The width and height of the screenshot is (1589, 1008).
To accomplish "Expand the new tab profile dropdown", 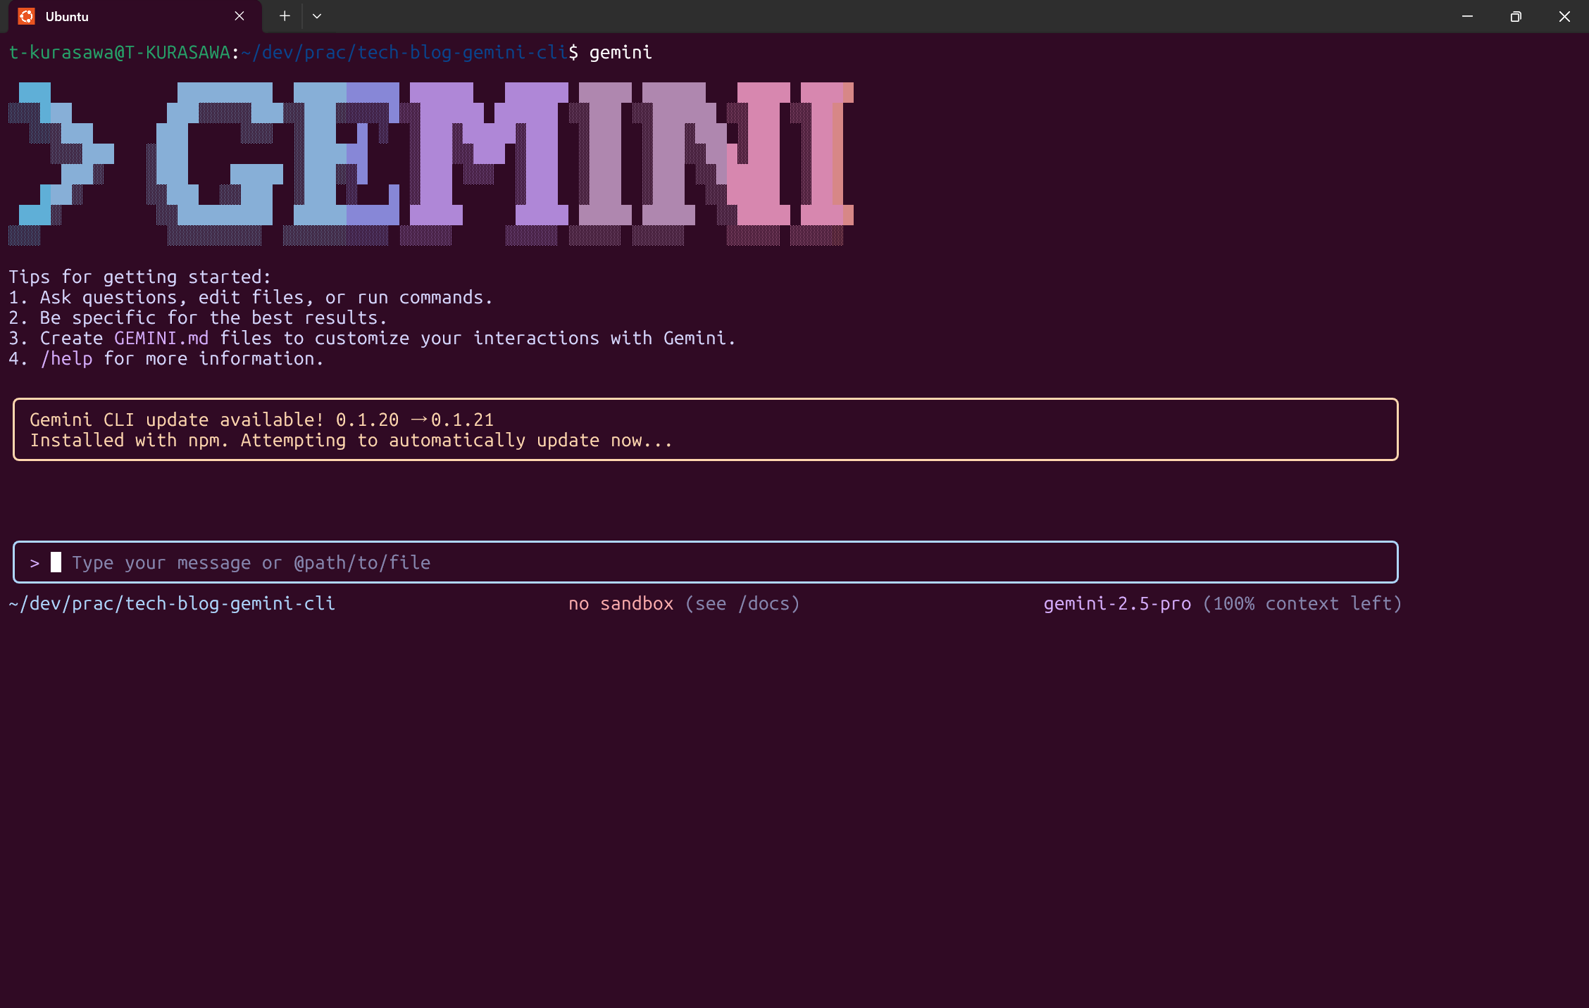I will click(317, 16).
